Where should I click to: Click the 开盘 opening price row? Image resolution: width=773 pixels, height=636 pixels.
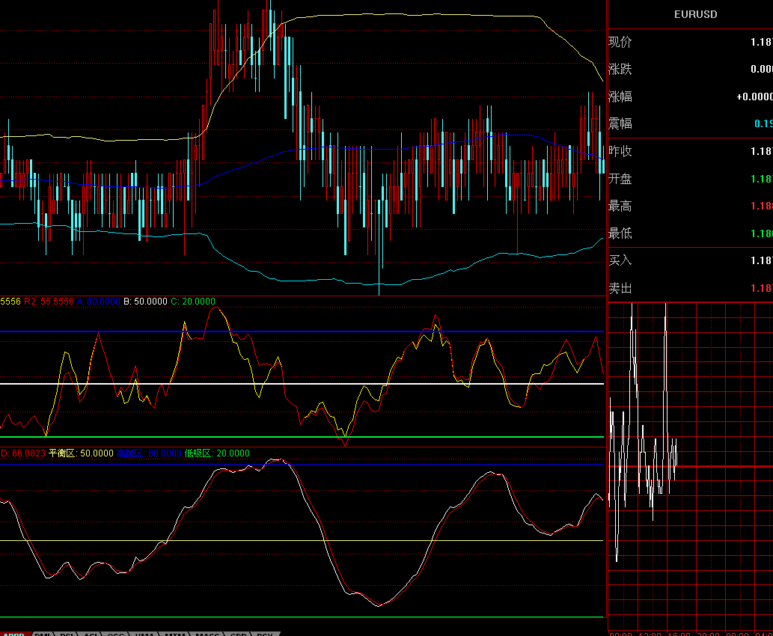tap(688, 179)
